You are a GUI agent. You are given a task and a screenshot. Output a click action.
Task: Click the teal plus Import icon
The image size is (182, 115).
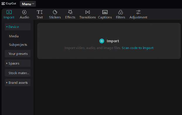pos(102,41)
